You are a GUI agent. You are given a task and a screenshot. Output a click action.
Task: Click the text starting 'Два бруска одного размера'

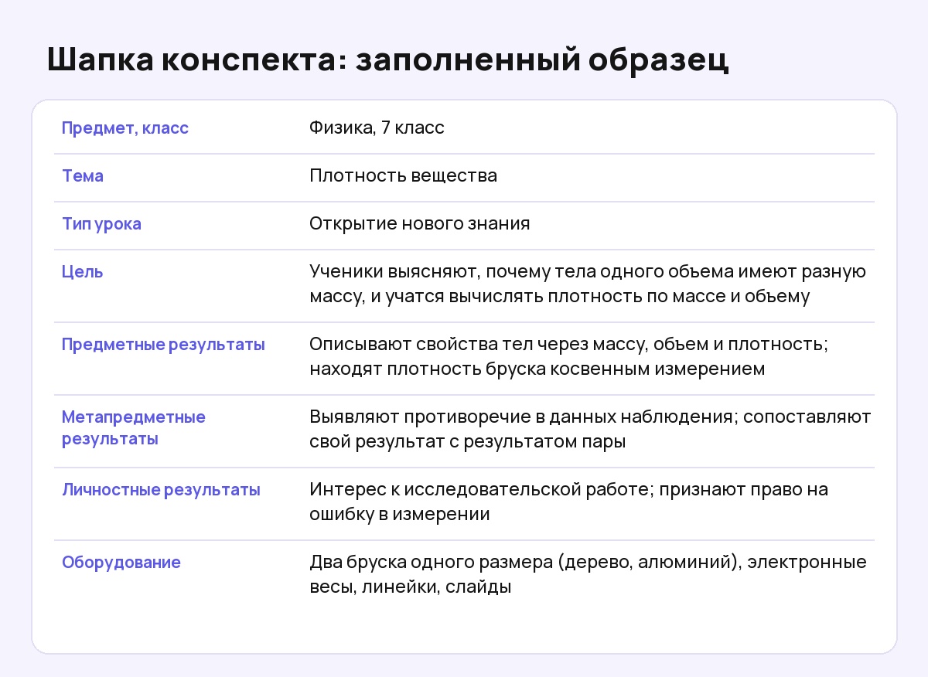[x=588, y=574]
